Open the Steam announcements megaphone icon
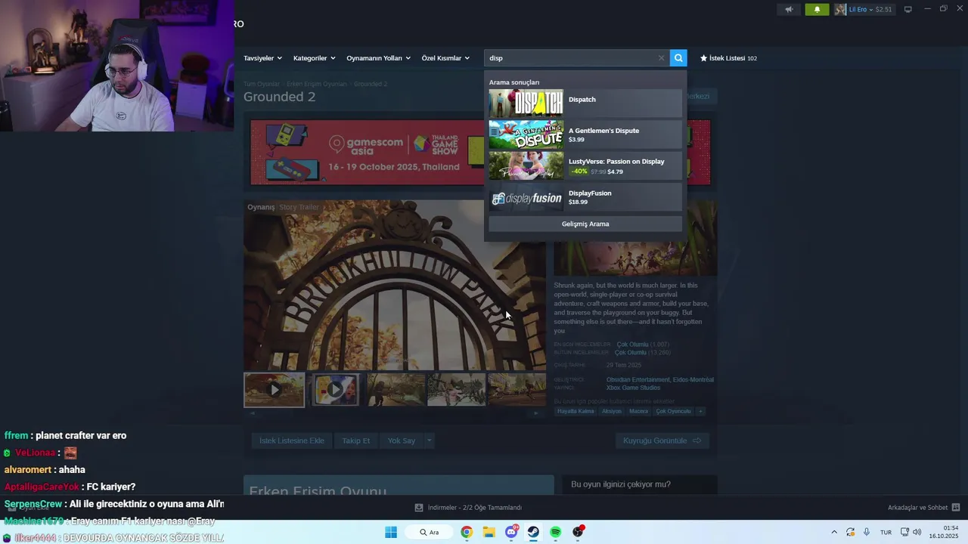968x544 pixels. [789, 10]
